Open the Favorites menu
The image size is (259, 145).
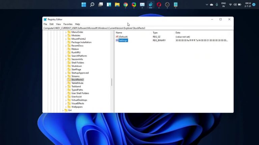coord(68,24)
